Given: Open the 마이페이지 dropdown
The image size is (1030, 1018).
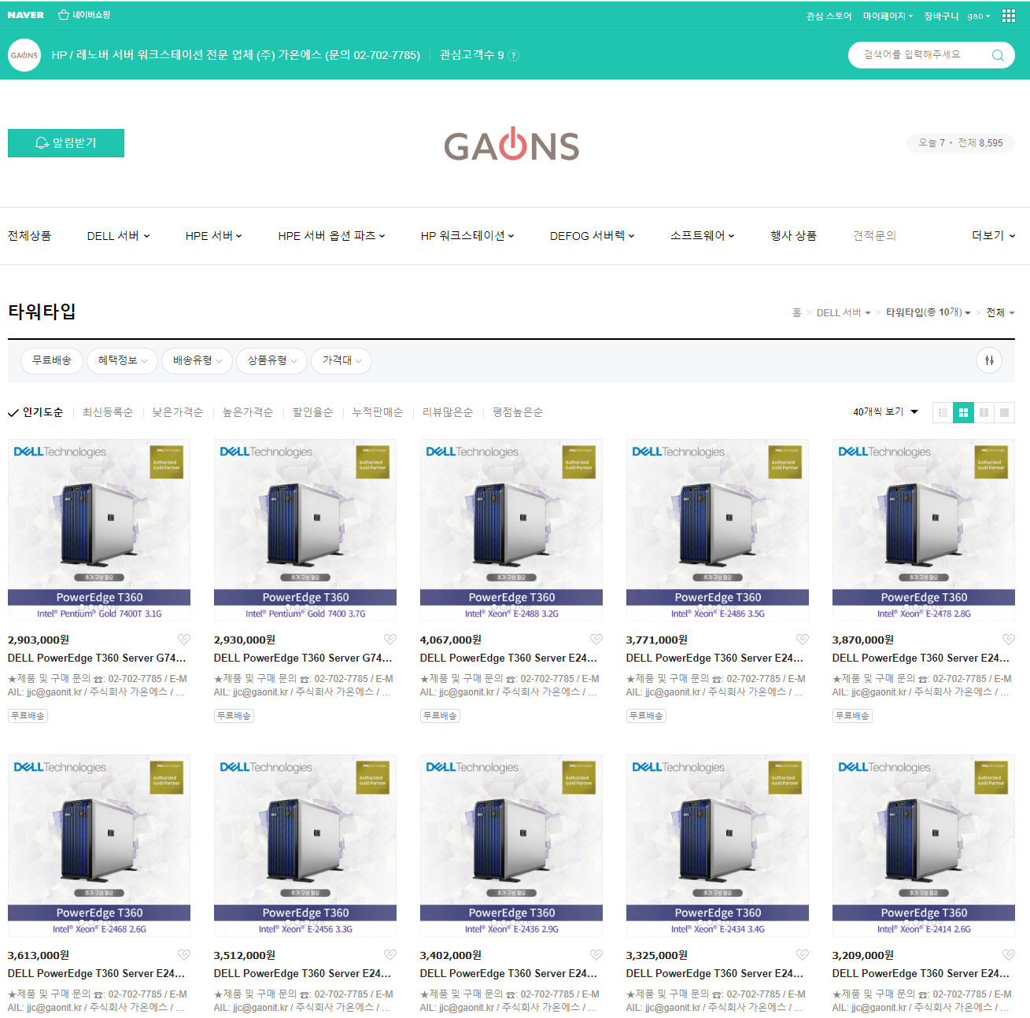Looking at the screenshot, I should pos(888,16).
